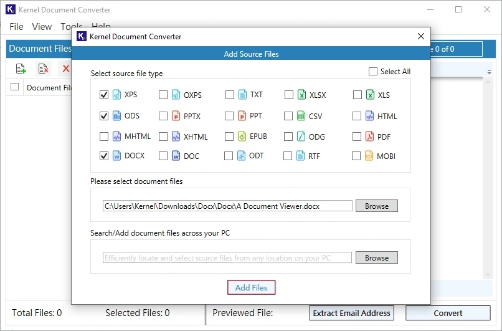Image resolution: width=502 pixels, height=331 pixels.
Task: Click the 'Selected Files: 0' status text
Action: (138, 313)
